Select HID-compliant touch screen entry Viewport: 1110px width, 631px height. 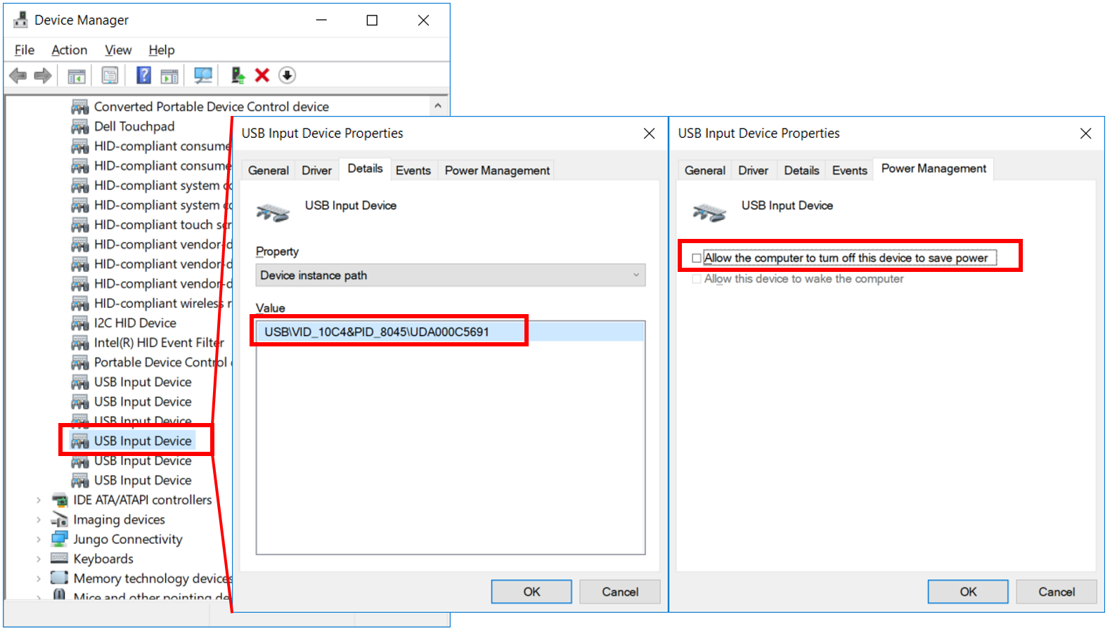tap(162, 225)
